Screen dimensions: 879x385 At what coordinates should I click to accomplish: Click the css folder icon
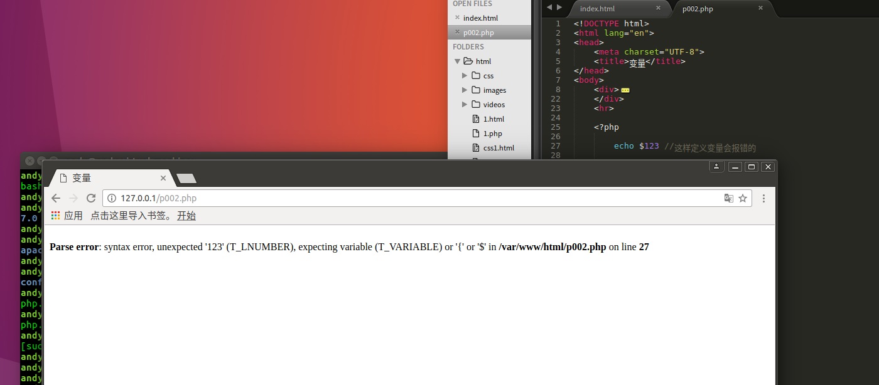tap(476, 76)
